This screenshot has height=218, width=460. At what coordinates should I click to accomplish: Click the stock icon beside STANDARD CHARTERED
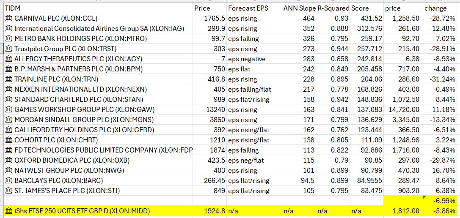tap(9, 100)
